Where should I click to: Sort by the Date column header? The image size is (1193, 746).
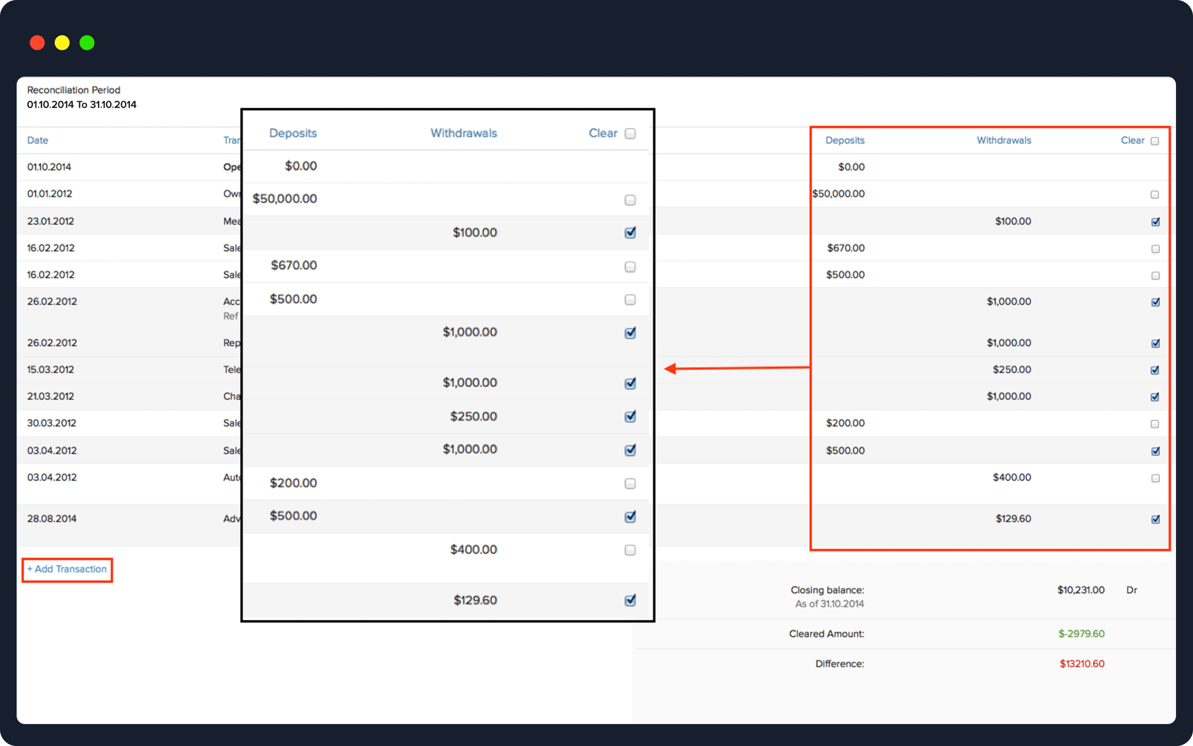(37, 140)
